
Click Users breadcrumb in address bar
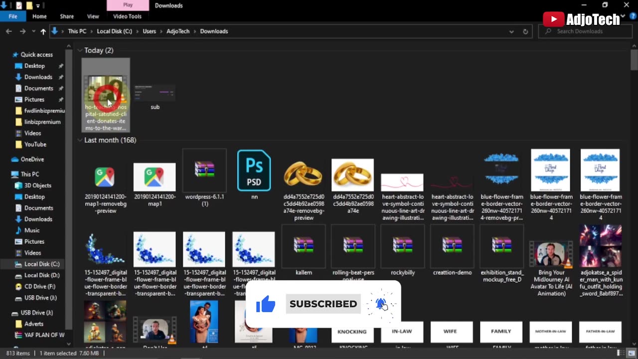click(x=149, y=31)
